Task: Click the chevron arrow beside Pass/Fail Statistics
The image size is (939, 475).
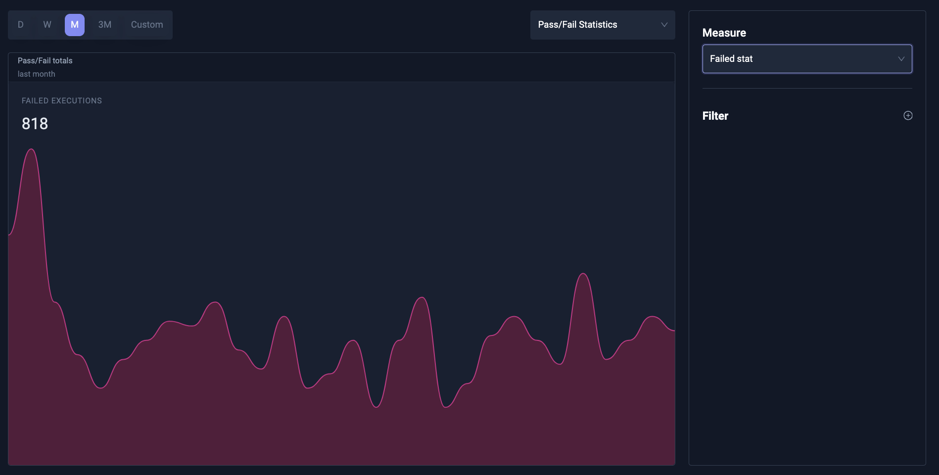Action: tap(664, 25)
